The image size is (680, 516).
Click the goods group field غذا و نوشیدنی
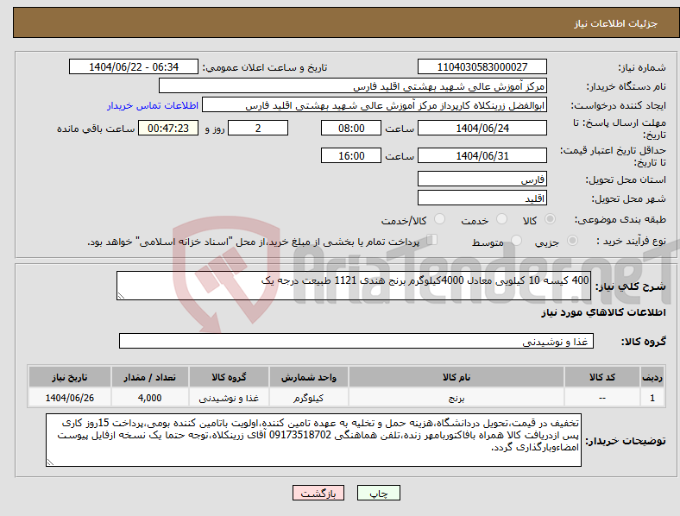[356, 341]
